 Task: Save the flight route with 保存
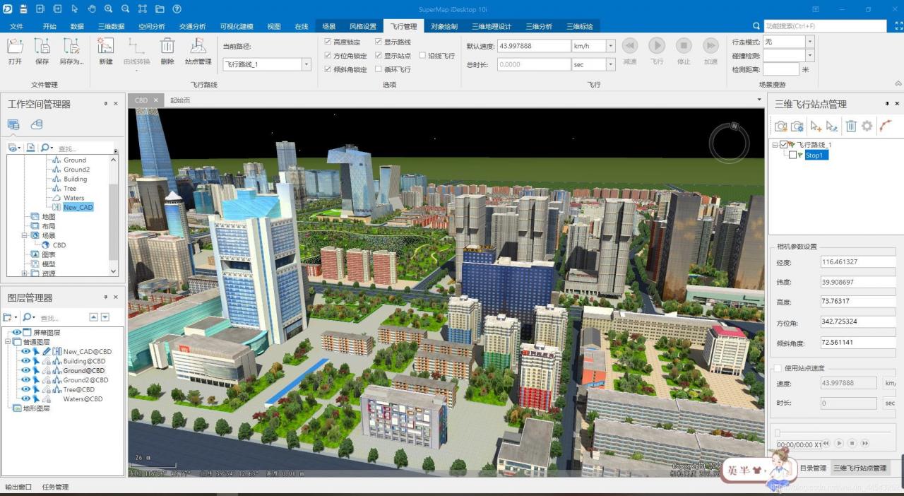(x=42, y=51)
